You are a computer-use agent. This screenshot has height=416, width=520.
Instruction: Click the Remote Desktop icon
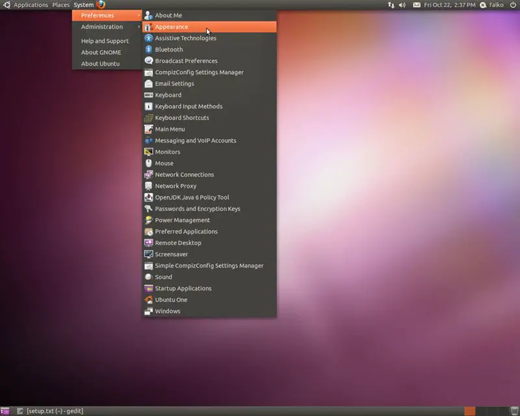click(x=149, y=243)
